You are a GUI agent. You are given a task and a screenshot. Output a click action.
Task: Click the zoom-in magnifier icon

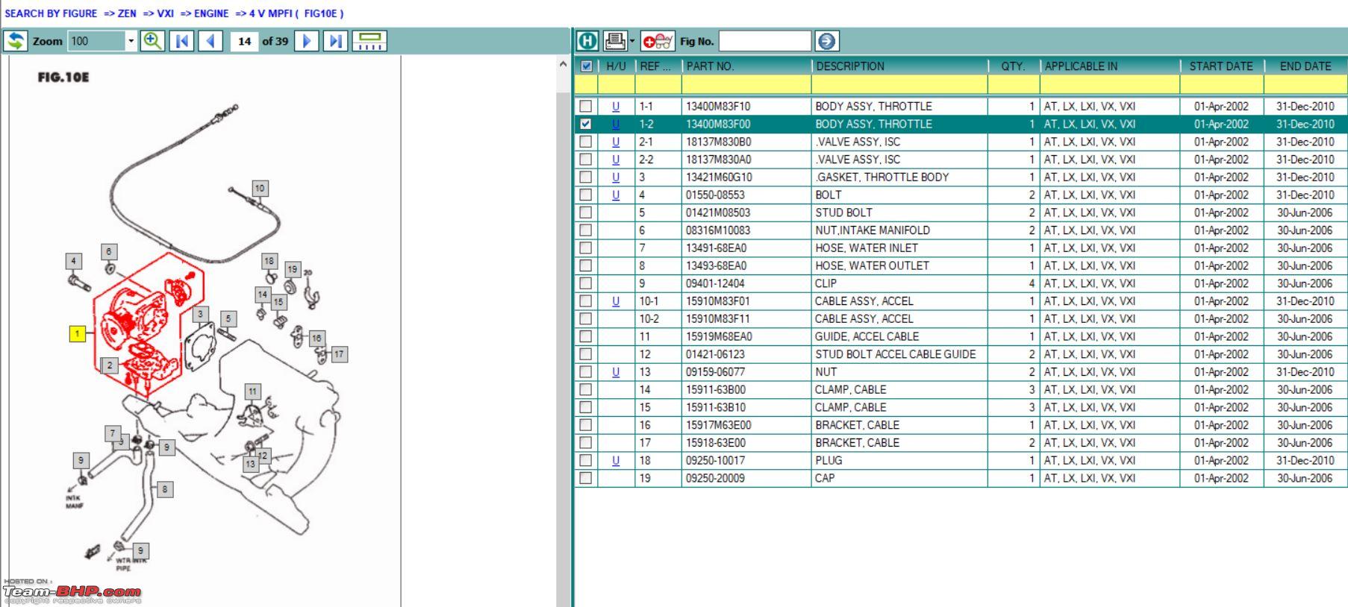pyautogui.click(x=152, y=41)
